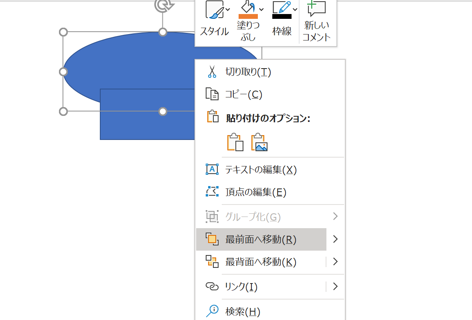Image resolution: width=472 pixels, height=320 pixels.
Task: Expand the 最前面へ移動 submenu arrow
Action: tap(335, 239)
